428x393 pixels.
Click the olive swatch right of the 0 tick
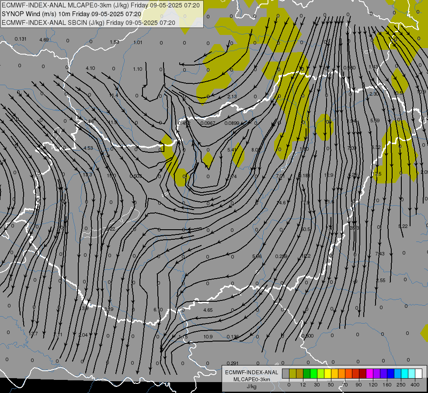292,373
